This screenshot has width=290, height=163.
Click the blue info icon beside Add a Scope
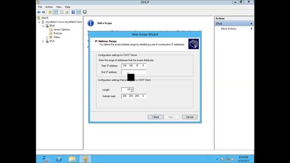[91, 23]
